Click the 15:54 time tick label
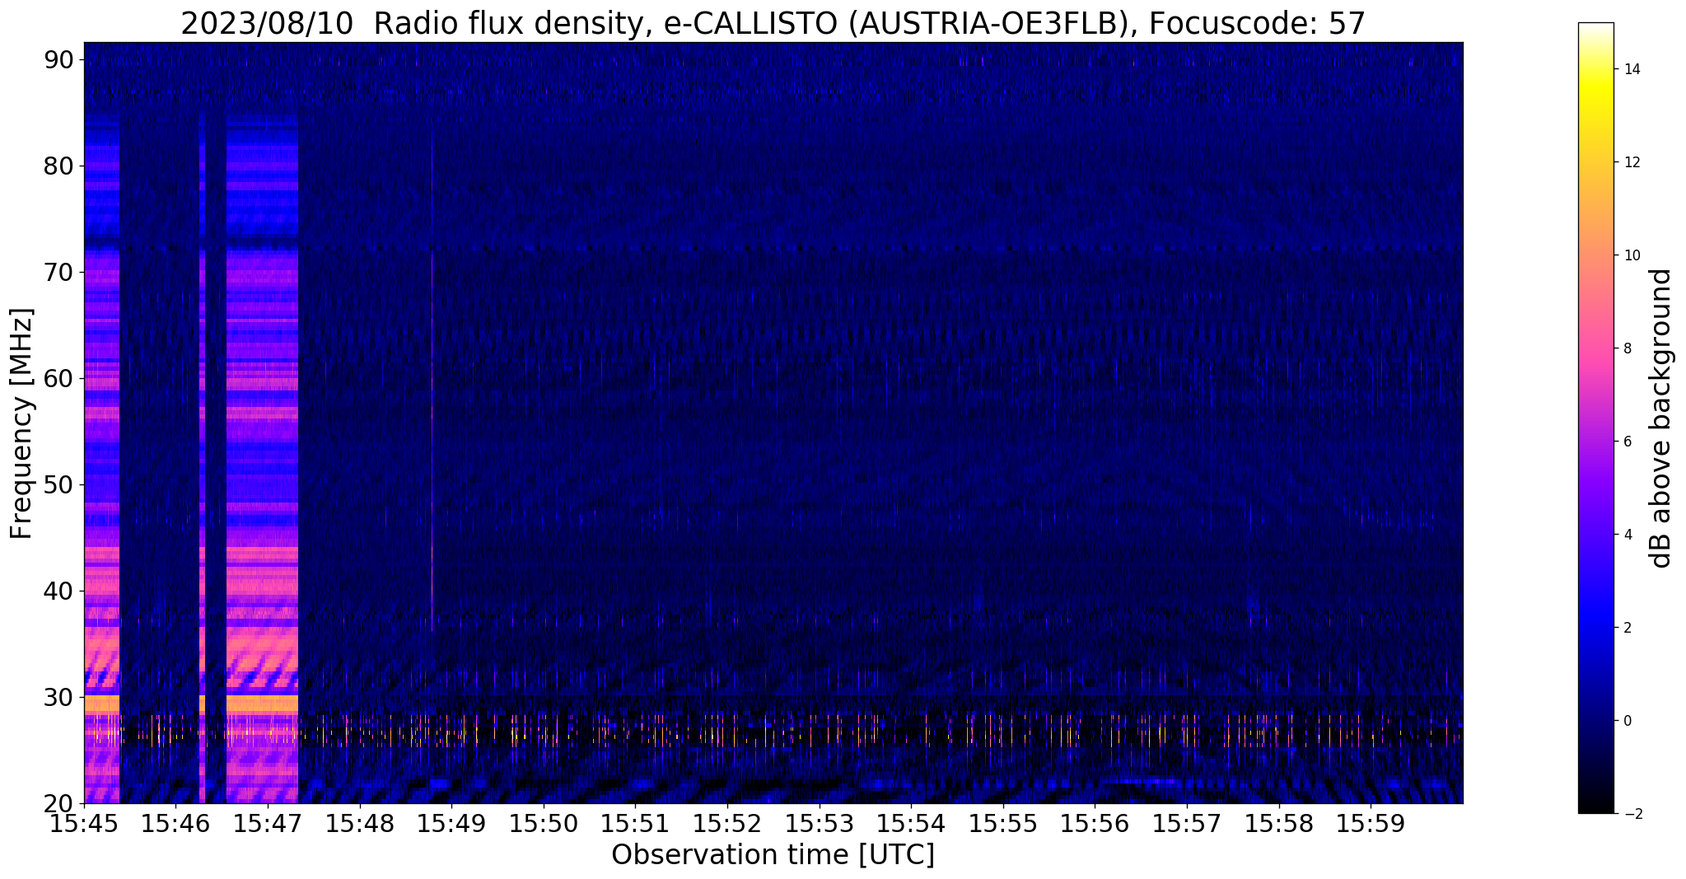 (911, 824)
